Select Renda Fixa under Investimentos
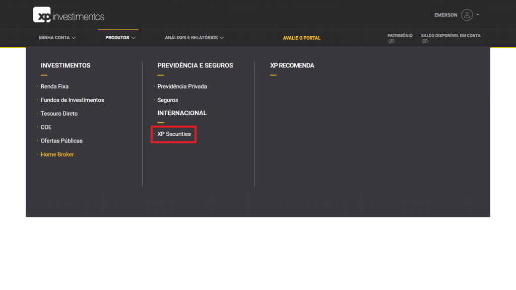The width and height of the screenshot is (516, 290). 55,86
